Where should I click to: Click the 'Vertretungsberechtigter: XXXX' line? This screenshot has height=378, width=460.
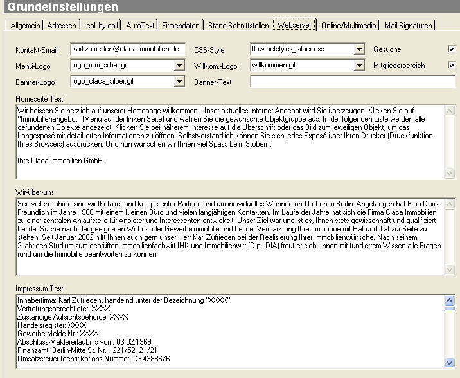click(64, 309)
